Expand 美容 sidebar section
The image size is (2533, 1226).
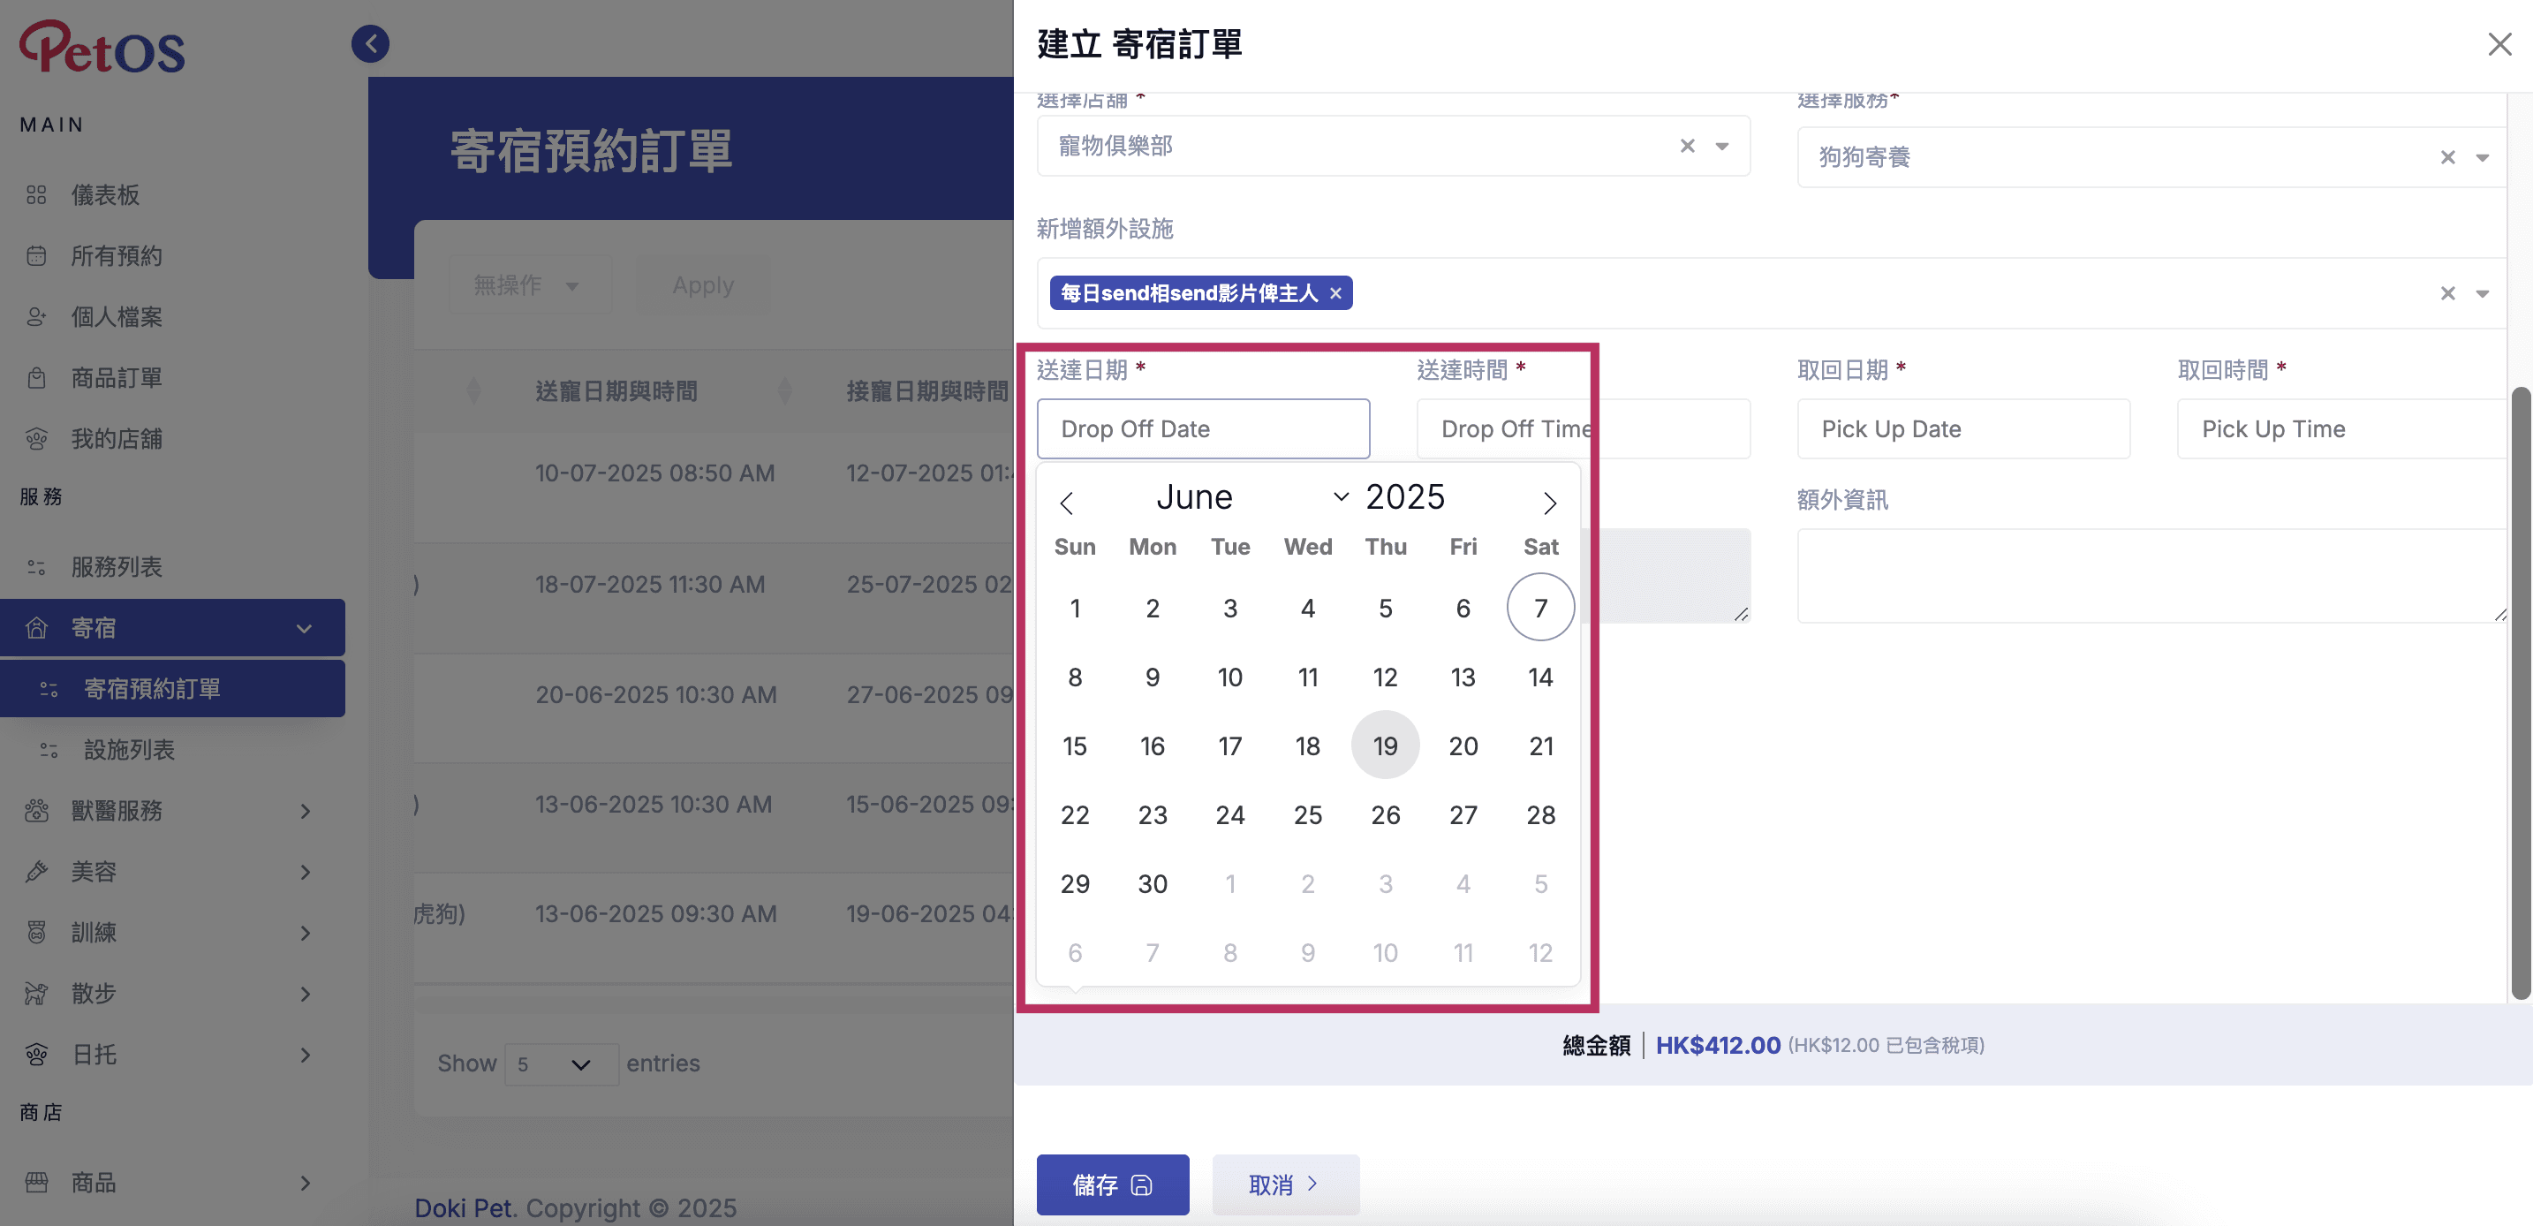pyautogui.click(x=172, y=871)
